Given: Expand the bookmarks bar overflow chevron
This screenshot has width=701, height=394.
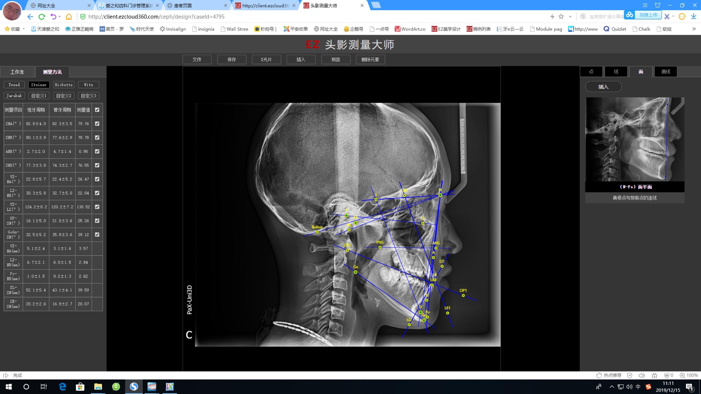Looking at the screenshot, I should 694,29.
